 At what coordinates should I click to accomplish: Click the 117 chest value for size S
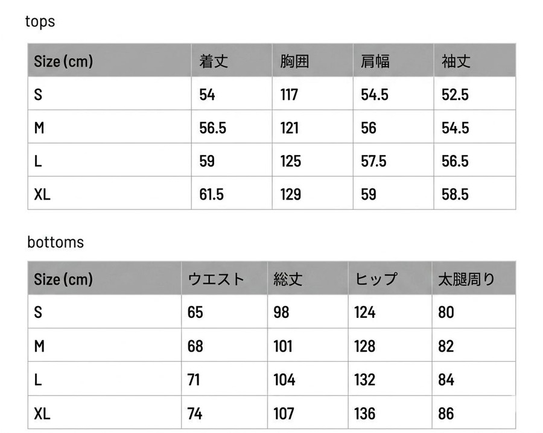click(x=289, y=95)
